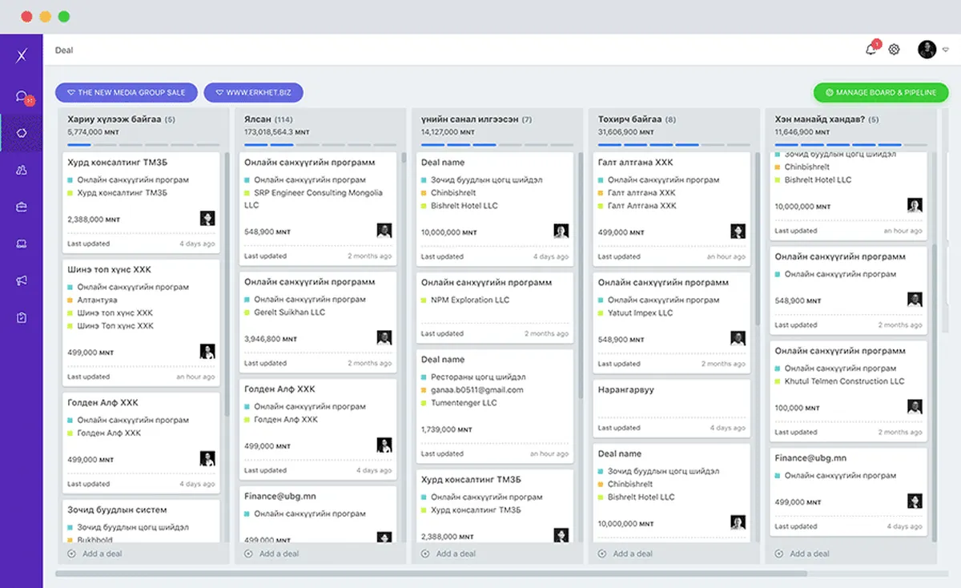Image resolution: width=961 pixels, height=588 pixels.
Task: Open the Нарангарвуу deal card
Action: (671, 409)
